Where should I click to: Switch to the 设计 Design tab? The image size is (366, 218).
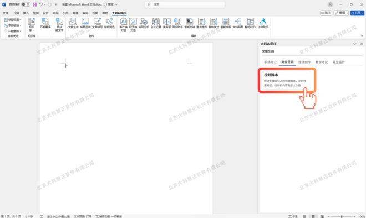[x=45, y=13]
